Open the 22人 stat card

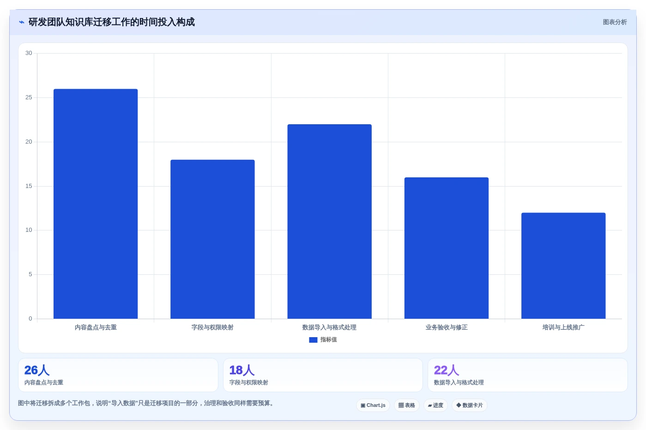528,375
